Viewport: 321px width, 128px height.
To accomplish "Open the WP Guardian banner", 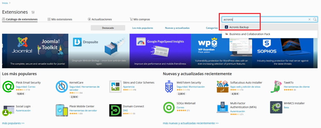I will 221,51.
